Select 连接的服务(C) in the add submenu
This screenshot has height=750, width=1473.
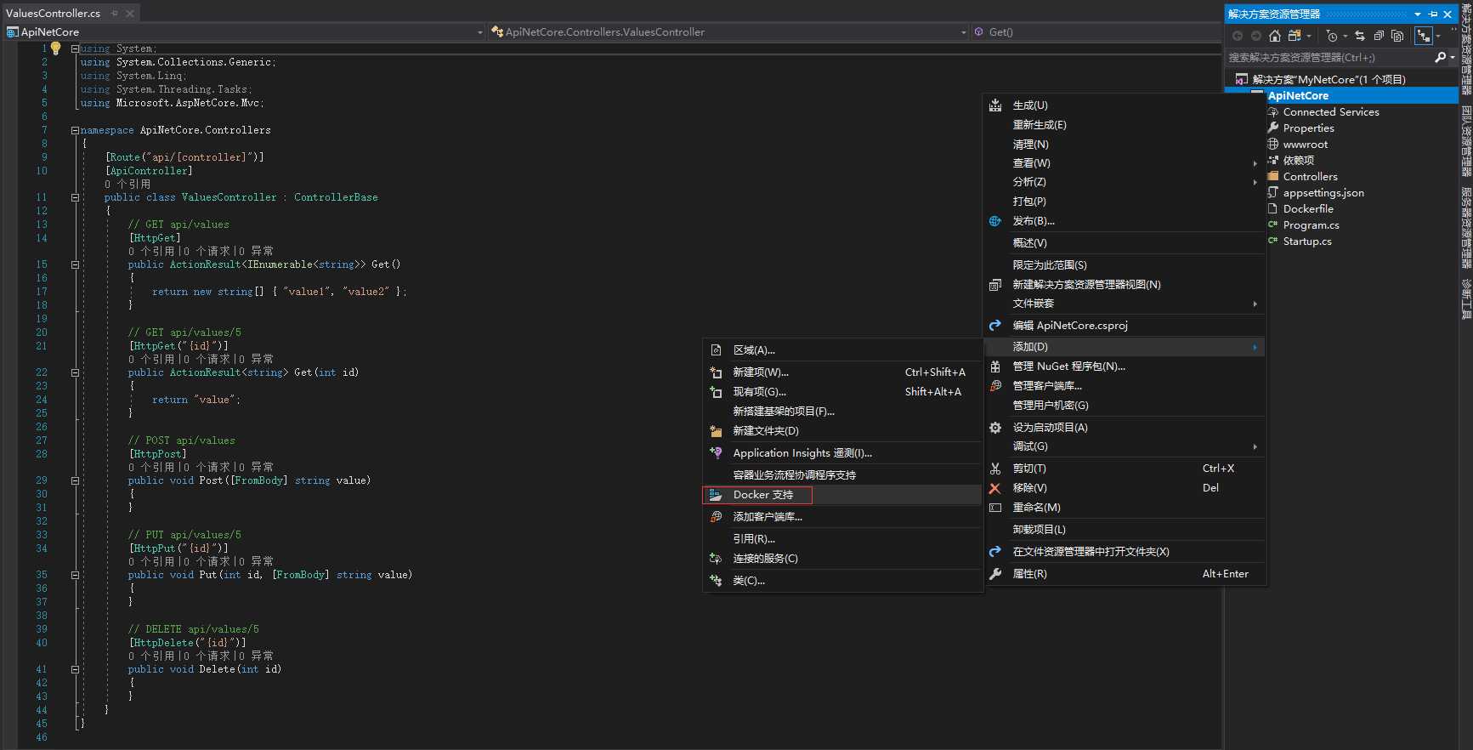[x=842, y=559]
